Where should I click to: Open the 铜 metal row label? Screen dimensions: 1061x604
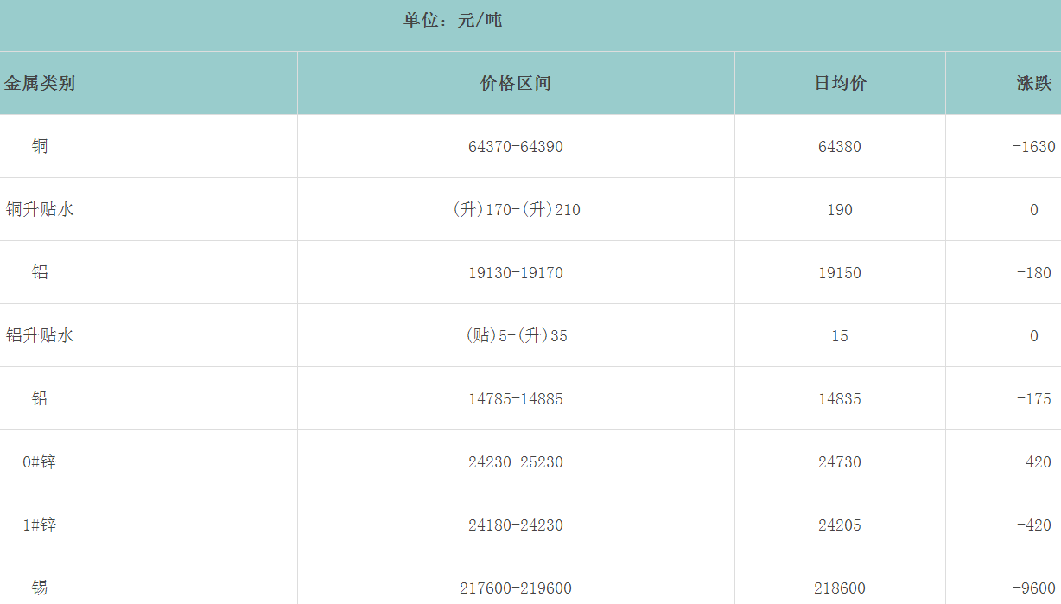tap(40, 147)
